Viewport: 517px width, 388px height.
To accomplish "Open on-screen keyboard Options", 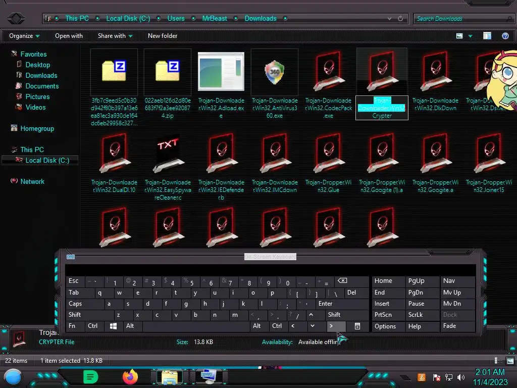I will coord(388,326).
